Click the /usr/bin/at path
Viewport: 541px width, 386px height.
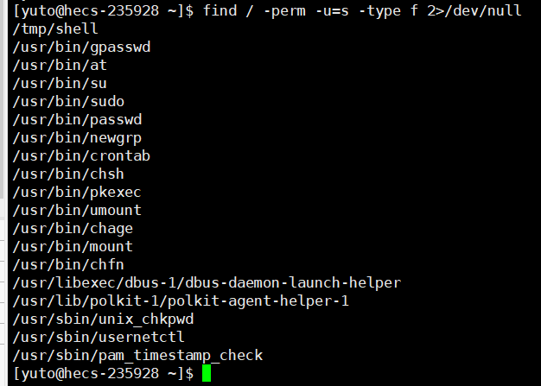(60, 65)
